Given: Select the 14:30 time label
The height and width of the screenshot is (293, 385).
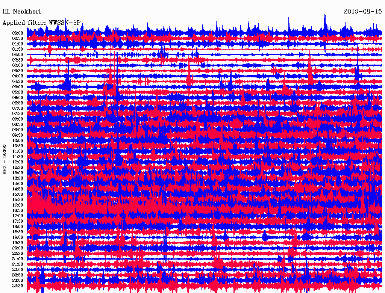Looking at the screenshot, I should click(18, 189).
